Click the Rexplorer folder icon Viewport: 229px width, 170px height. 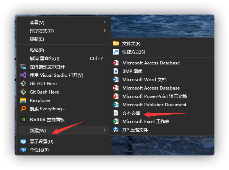23,100
